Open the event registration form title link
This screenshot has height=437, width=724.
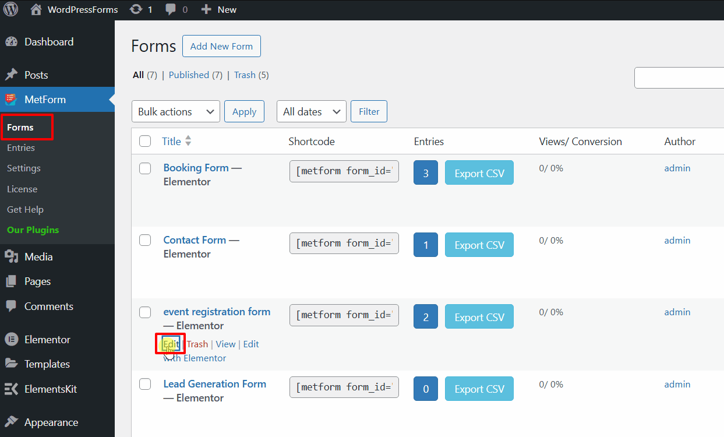[217, 311]
